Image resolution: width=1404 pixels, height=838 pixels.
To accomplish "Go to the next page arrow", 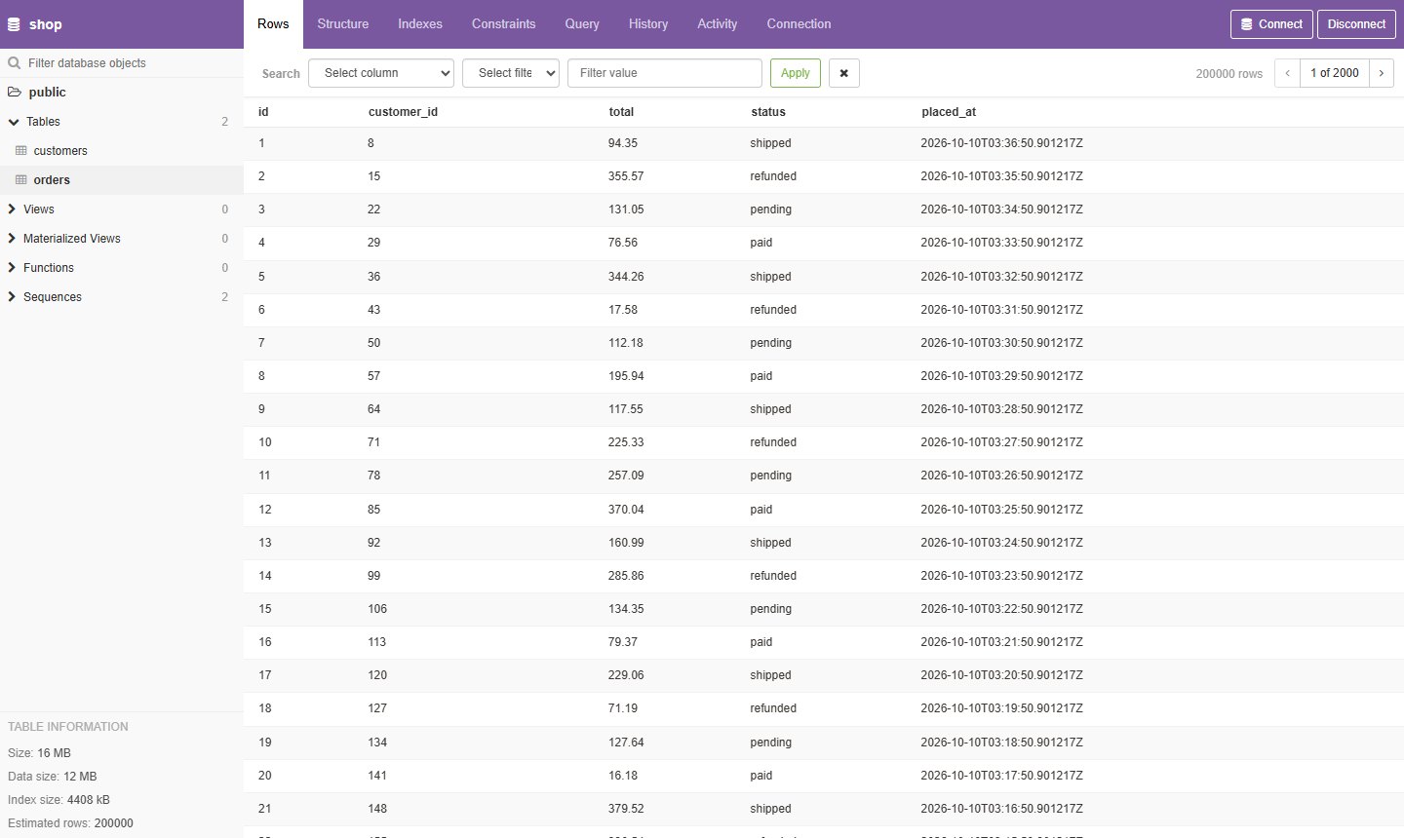I will (1382, 73).
